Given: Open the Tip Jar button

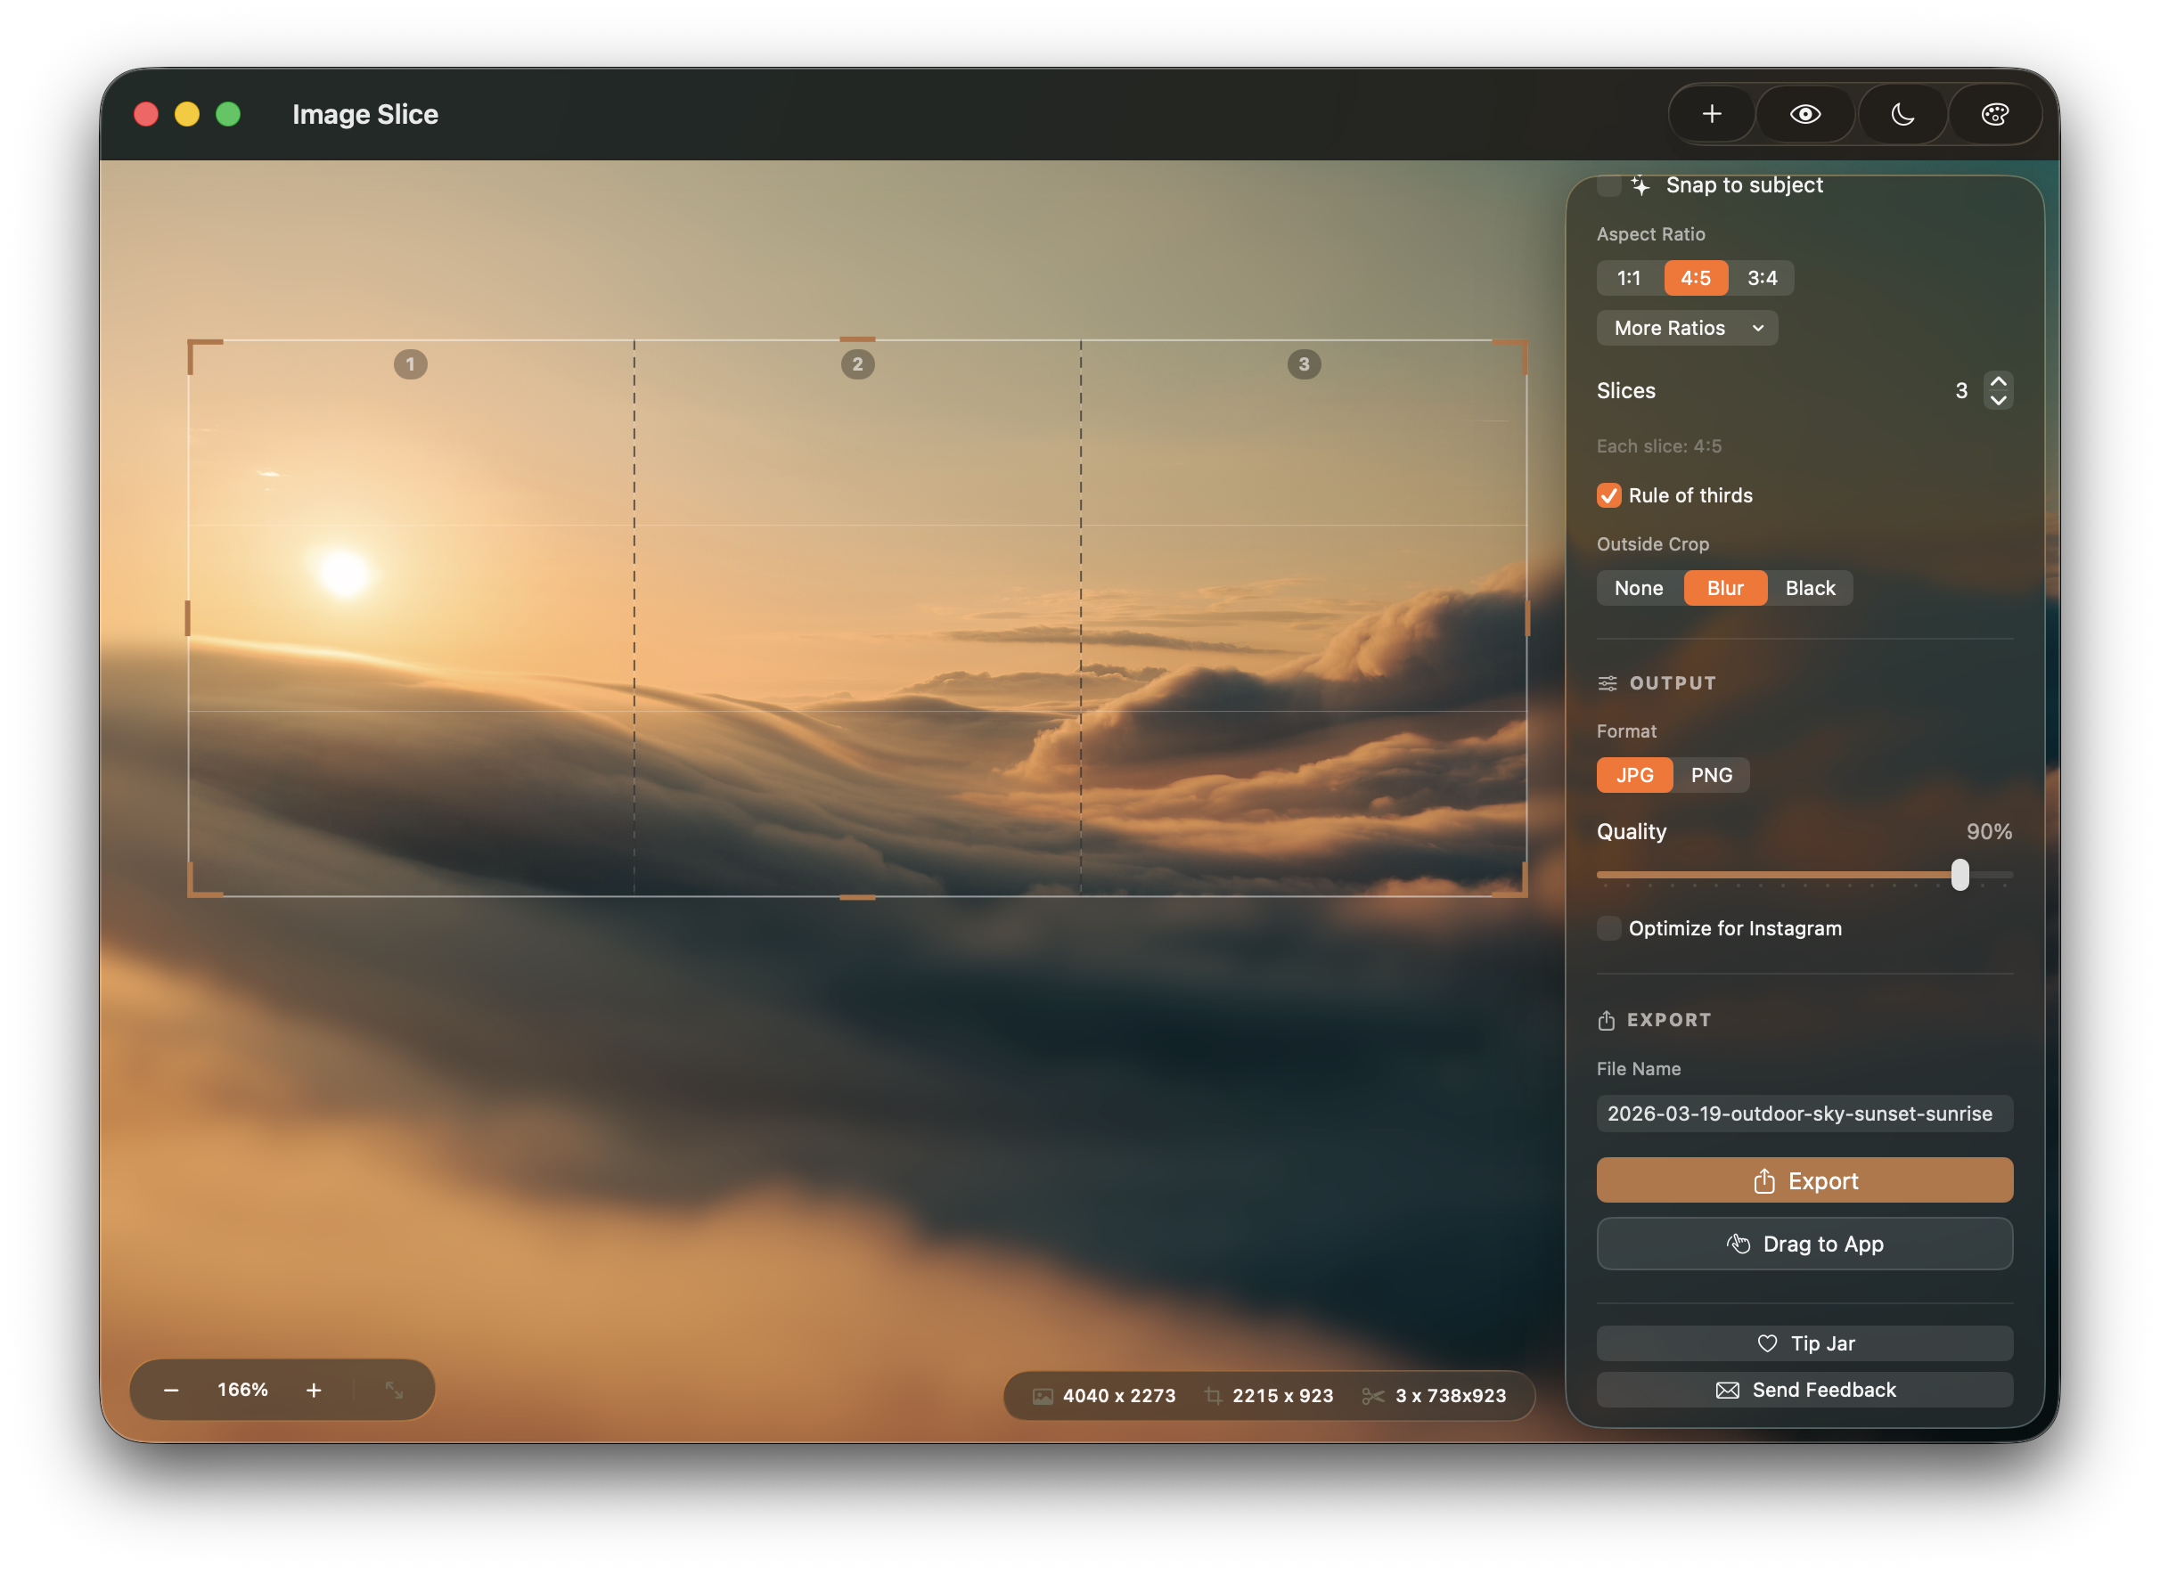Looking at the screenshot, I should pyautogui.click(x=1804, y=1343).
